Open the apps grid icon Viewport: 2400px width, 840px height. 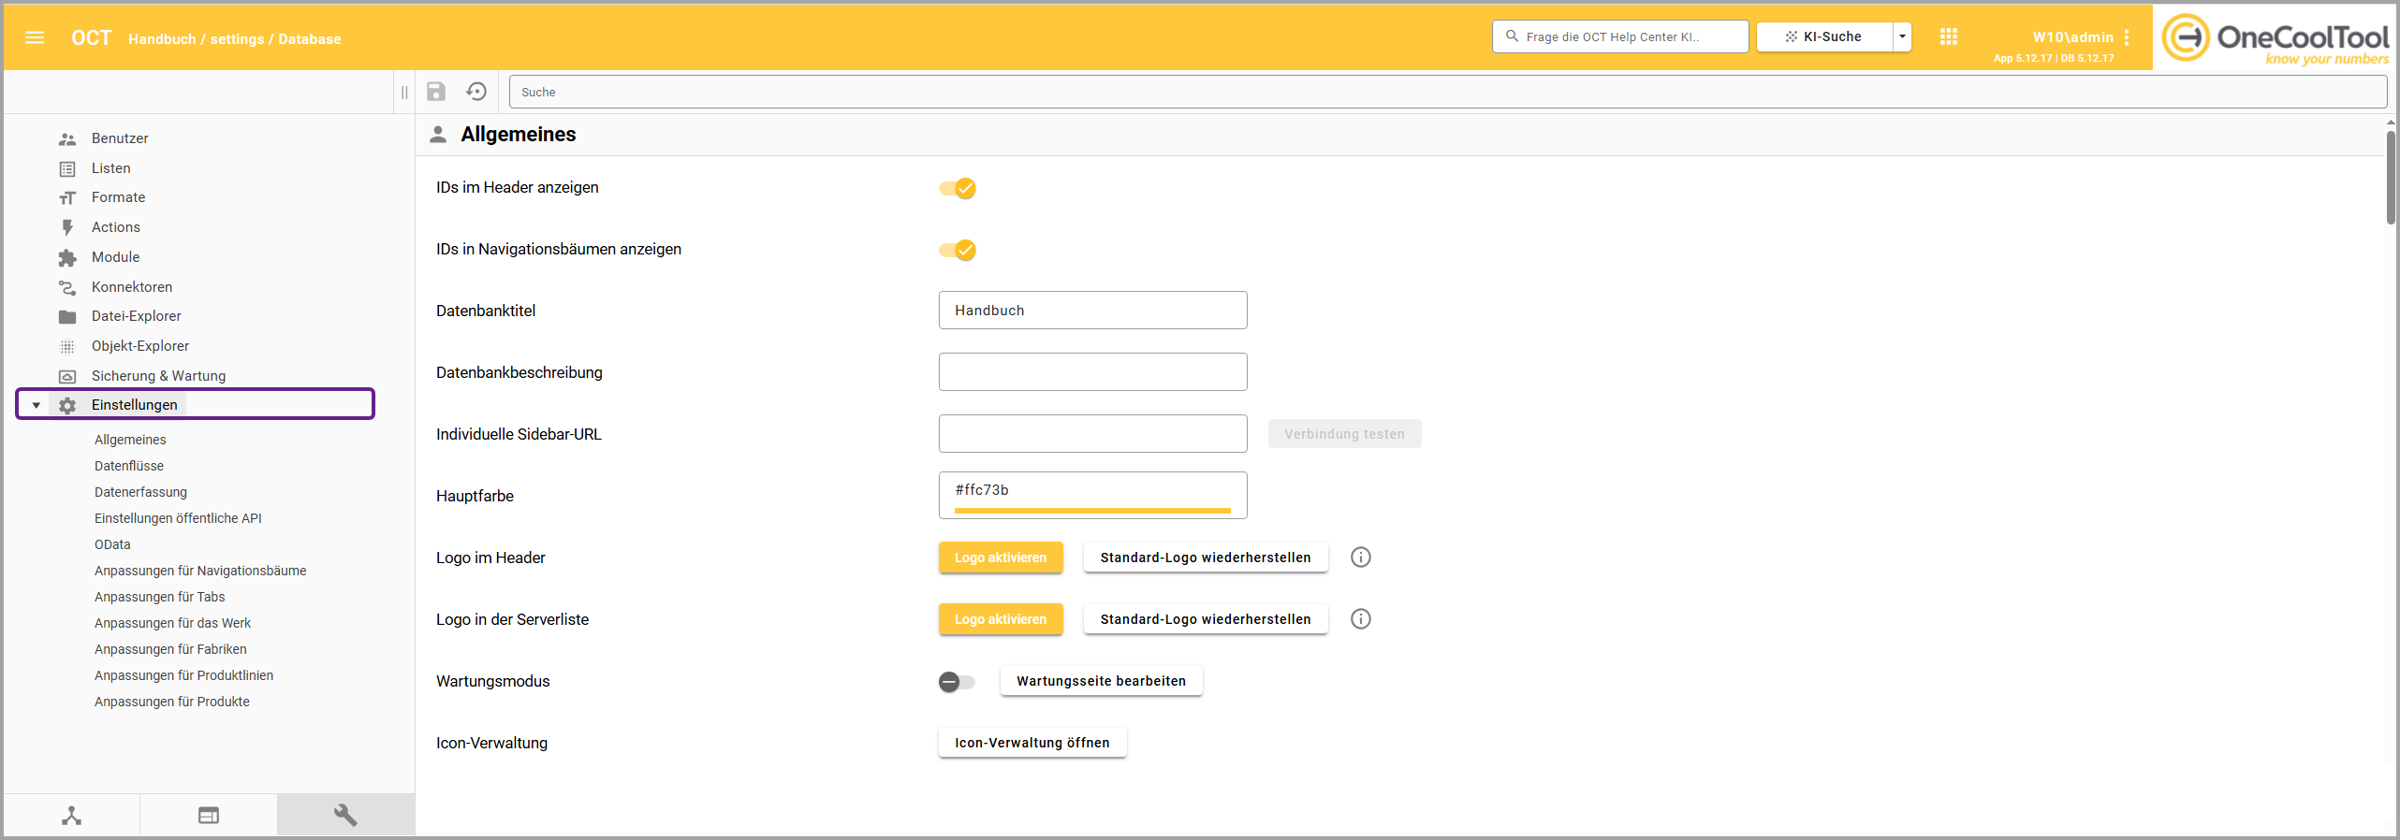point(1949,36)
